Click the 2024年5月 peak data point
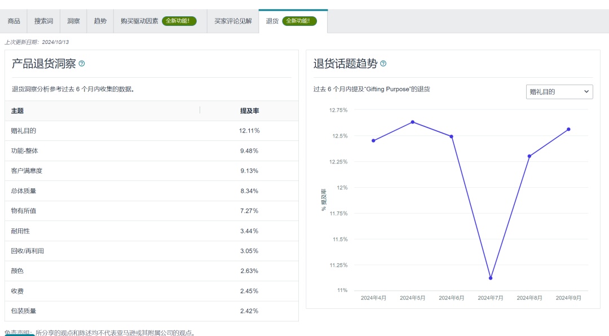Screen dimensions: 609x336 413,122
